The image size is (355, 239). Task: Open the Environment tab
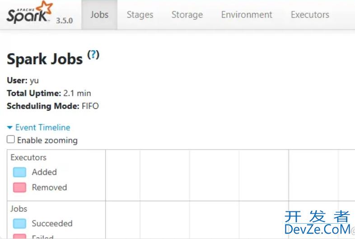coord(247,15)
